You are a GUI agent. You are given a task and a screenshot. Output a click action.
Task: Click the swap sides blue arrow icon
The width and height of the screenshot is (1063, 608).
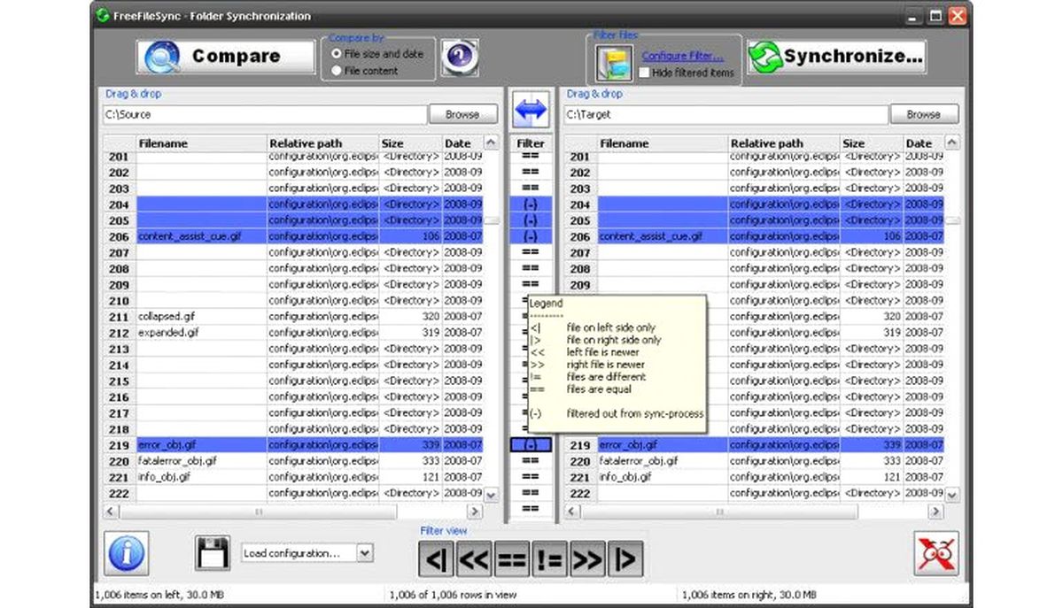531,111
